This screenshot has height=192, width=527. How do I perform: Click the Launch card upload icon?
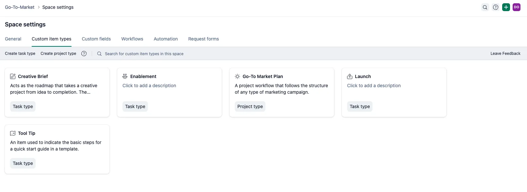(x=350, y=76)
